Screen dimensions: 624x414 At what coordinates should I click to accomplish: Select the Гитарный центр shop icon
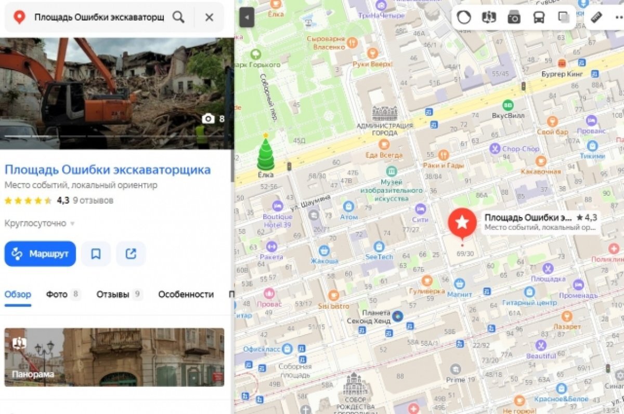click(529, 292)
